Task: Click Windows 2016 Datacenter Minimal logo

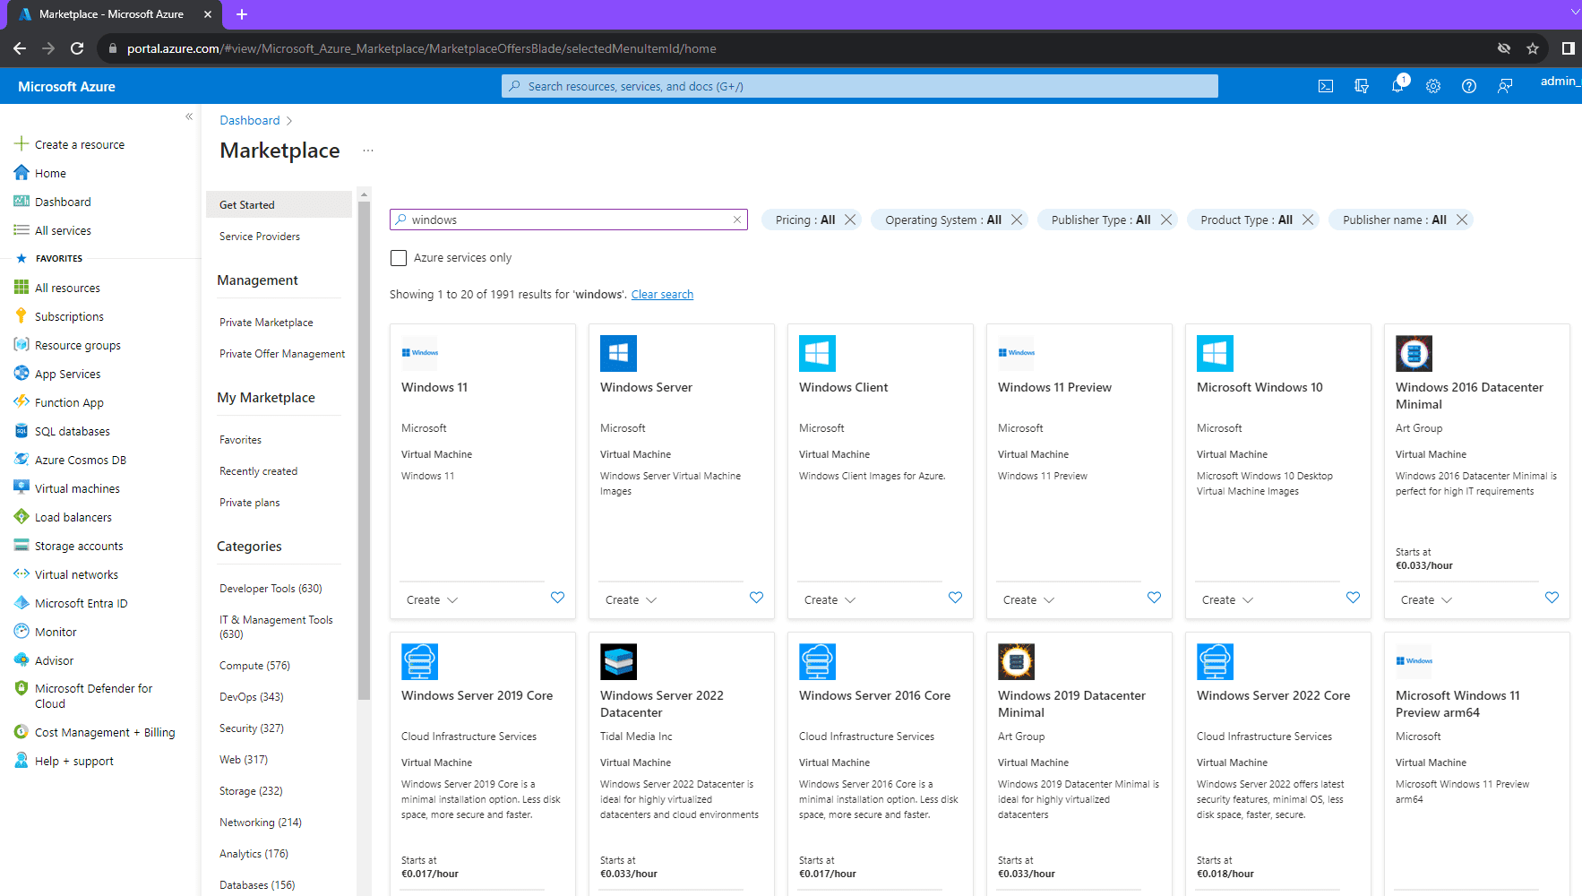Action: (1414, 353)
